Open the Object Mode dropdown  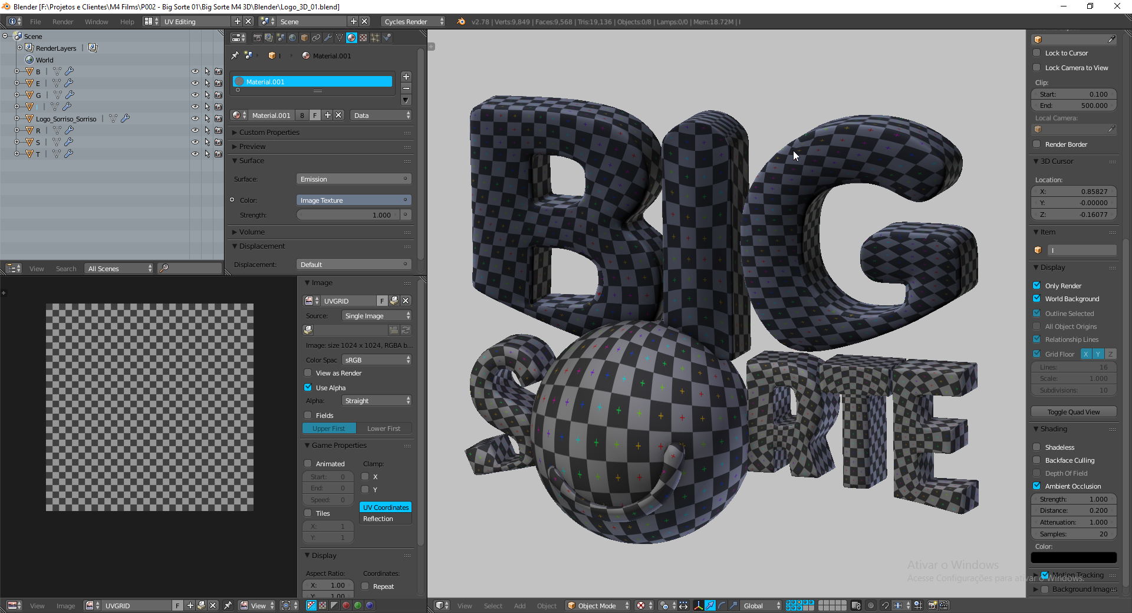(598, 605)
